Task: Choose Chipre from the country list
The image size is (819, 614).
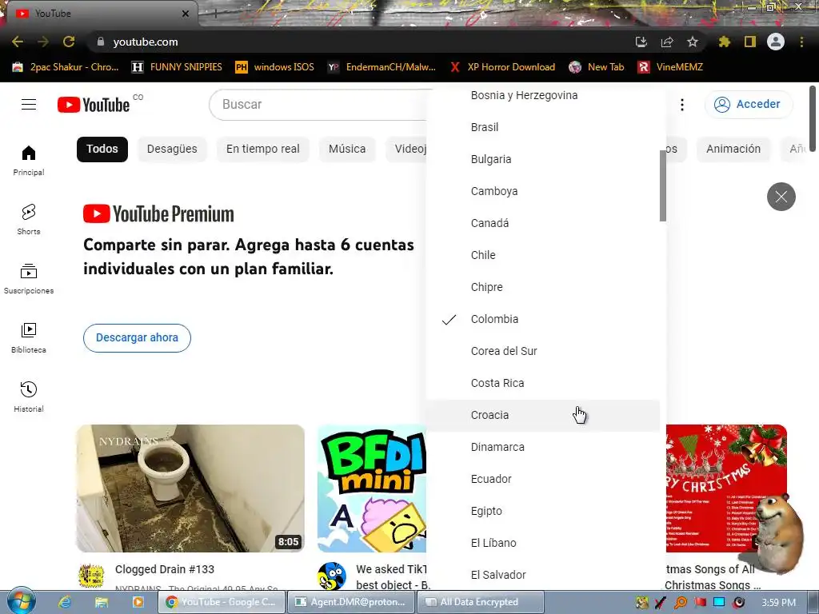Action: (543, 287)
